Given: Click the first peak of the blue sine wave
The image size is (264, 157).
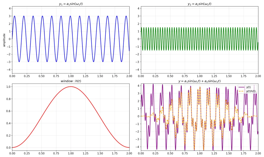Looking at the screenshot, I should (14, 16).
